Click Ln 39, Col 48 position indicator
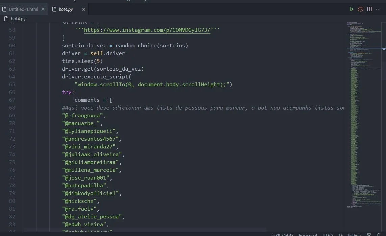This screenshot has width=386, height=236. click(x=282, y=235)
